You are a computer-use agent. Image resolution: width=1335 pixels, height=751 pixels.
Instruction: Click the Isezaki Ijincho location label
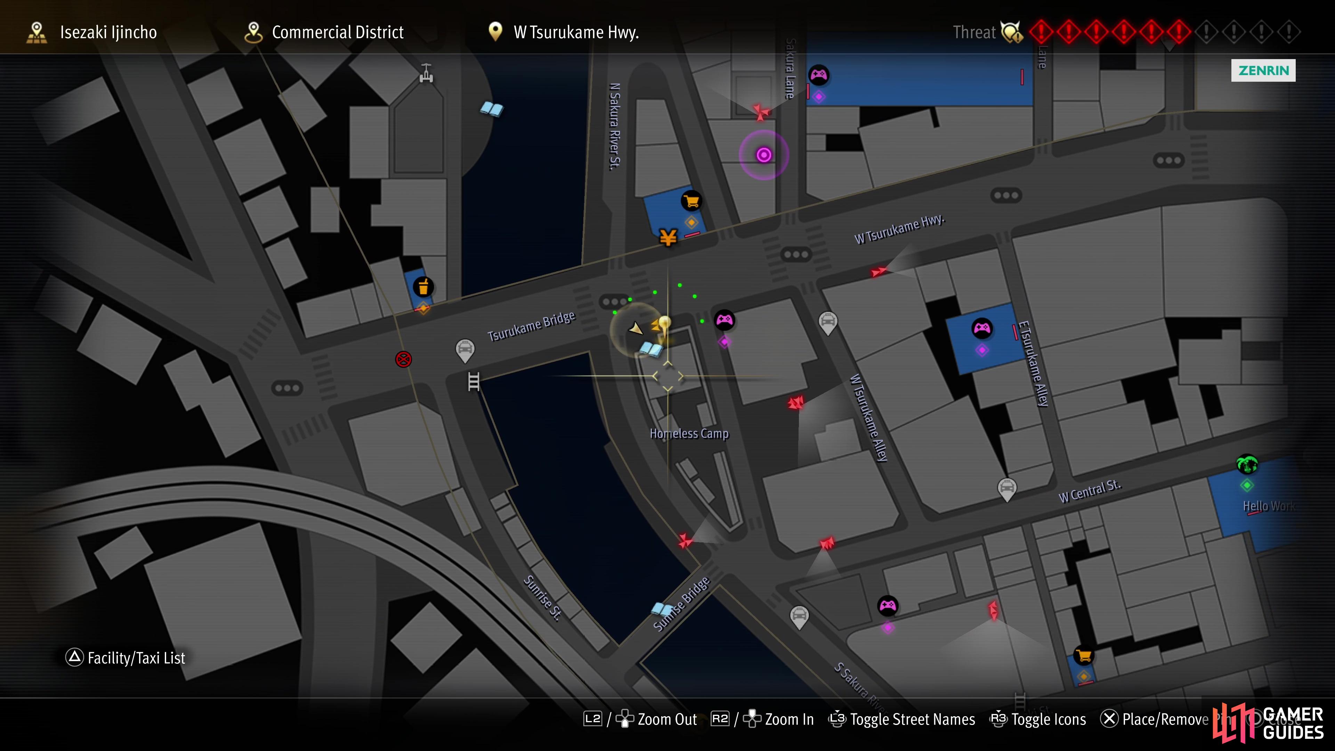tap(108, 32)
